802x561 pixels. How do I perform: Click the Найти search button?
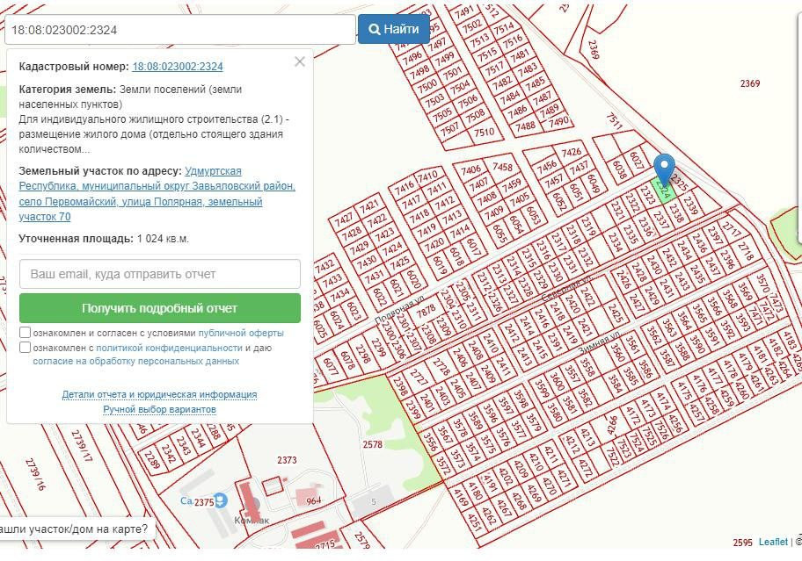click(x=393, y=29)
